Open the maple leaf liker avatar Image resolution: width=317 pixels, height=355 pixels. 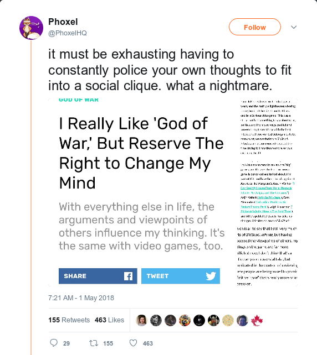coord(257,321)
